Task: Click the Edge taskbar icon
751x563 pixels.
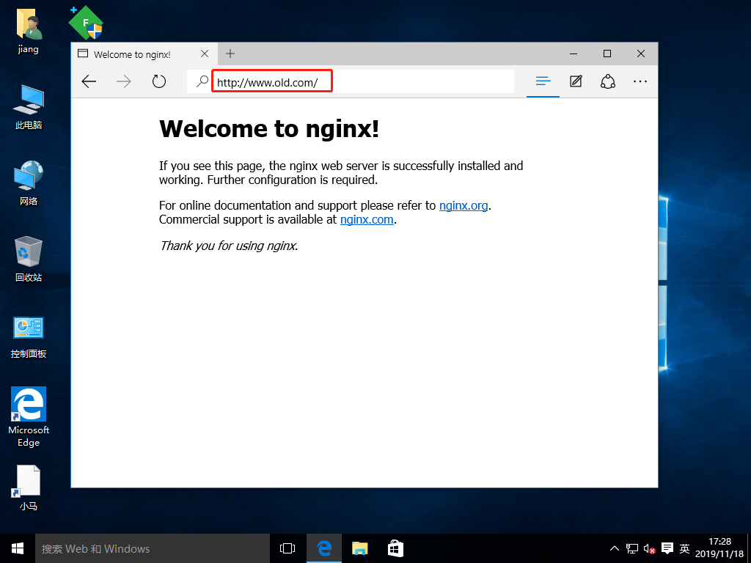Action: tap(323, 548)
